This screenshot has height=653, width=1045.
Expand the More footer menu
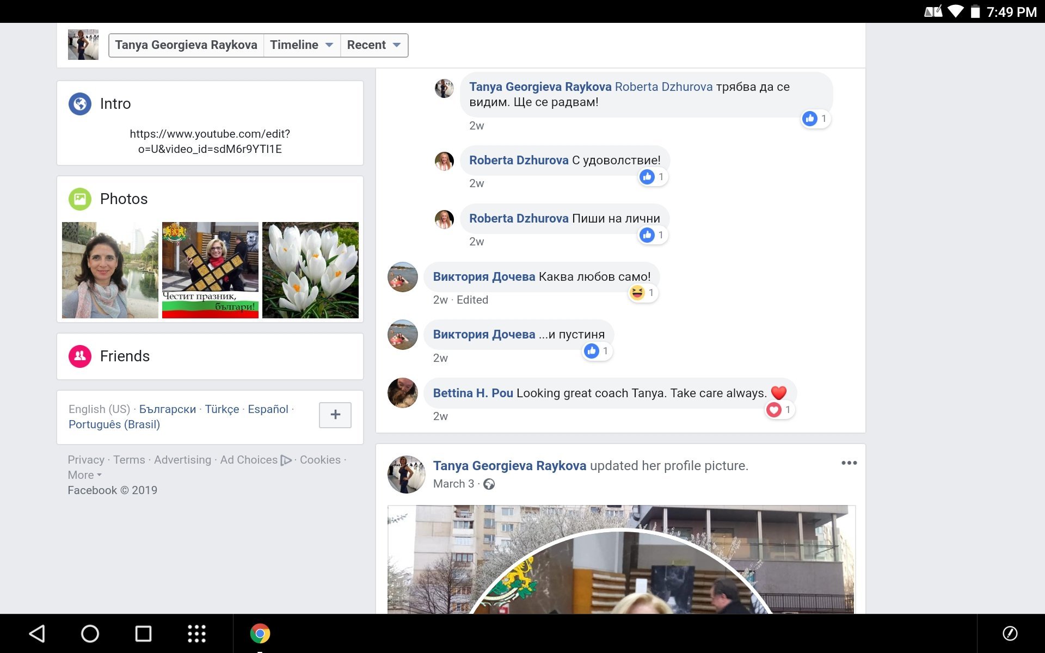(x=84, y=475)
